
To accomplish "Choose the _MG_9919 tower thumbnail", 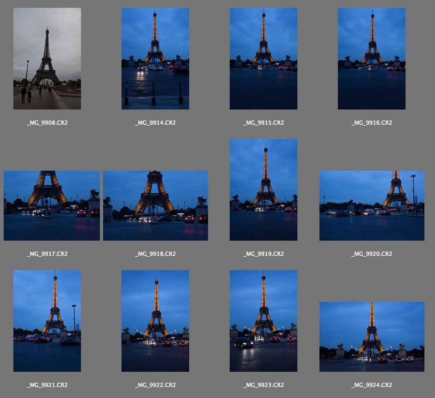I will tap(263, 190).
